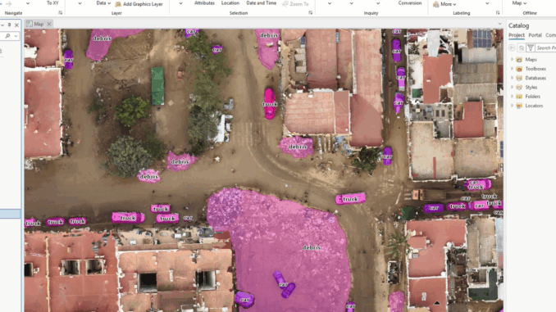Click the Databases label in Catalog
This screenshot has height=312, width=556.
(x=535, y=78)
